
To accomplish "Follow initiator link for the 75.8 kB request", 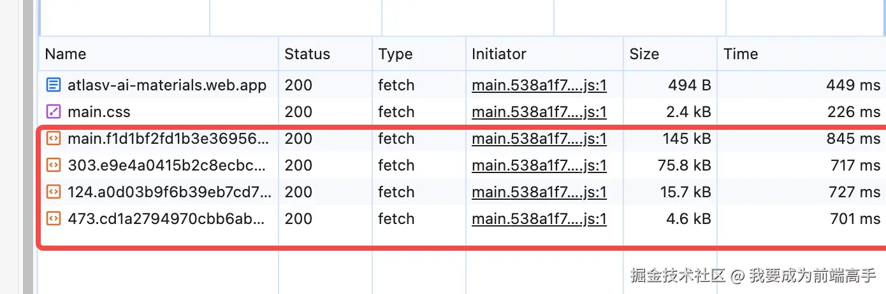I will coord(539,165).
